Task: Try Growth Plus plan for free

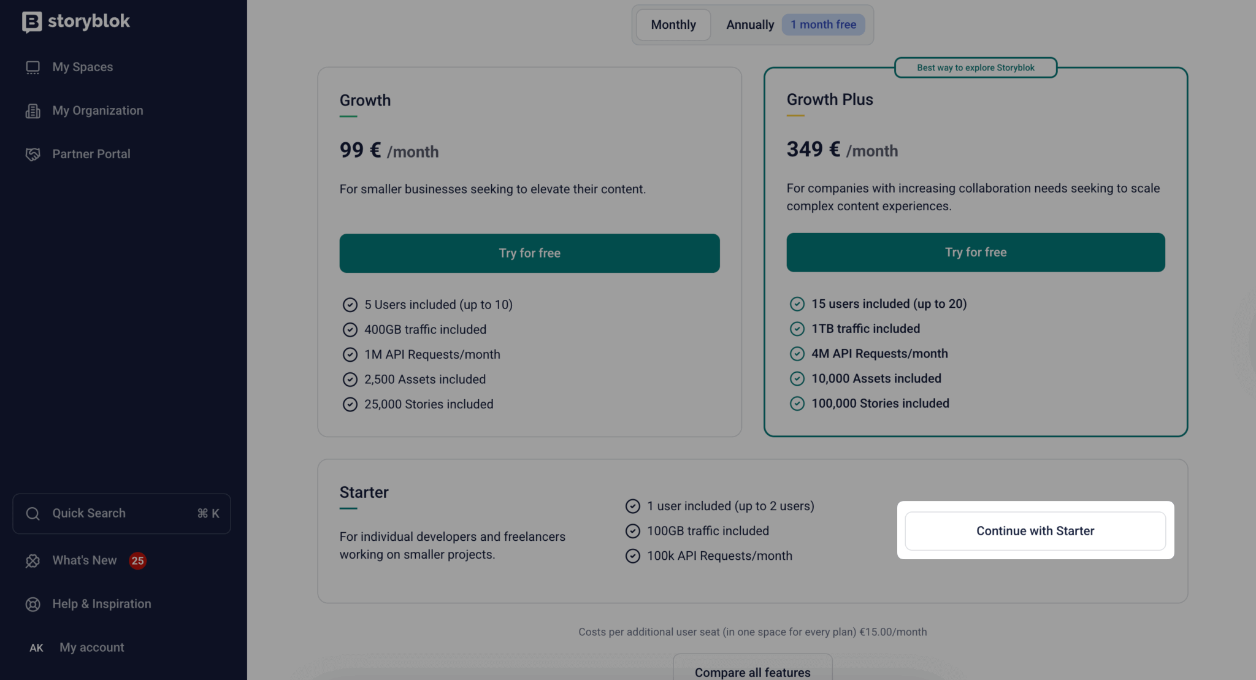Action: [975, 253]
